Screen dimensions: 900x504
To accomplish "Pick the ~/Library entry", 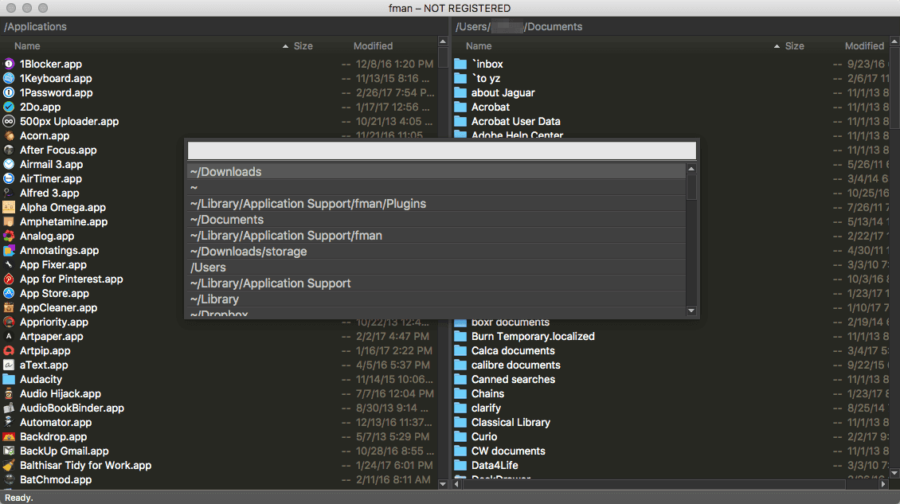I will coord(436,299).
